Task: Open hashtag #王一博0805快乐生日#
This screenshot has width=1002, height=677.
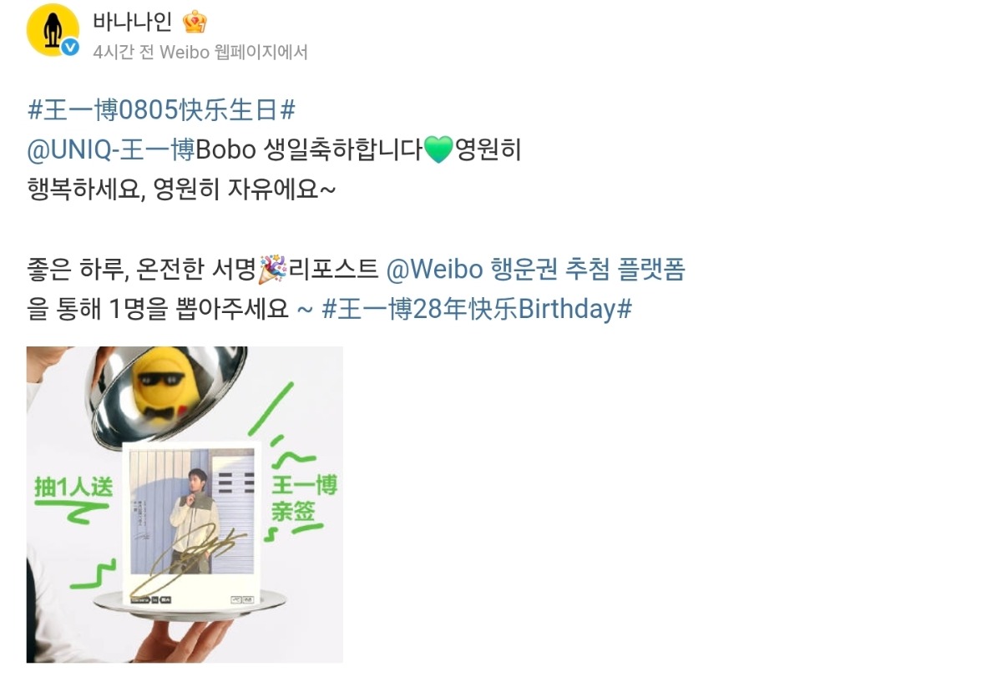Action: [161, 109]
